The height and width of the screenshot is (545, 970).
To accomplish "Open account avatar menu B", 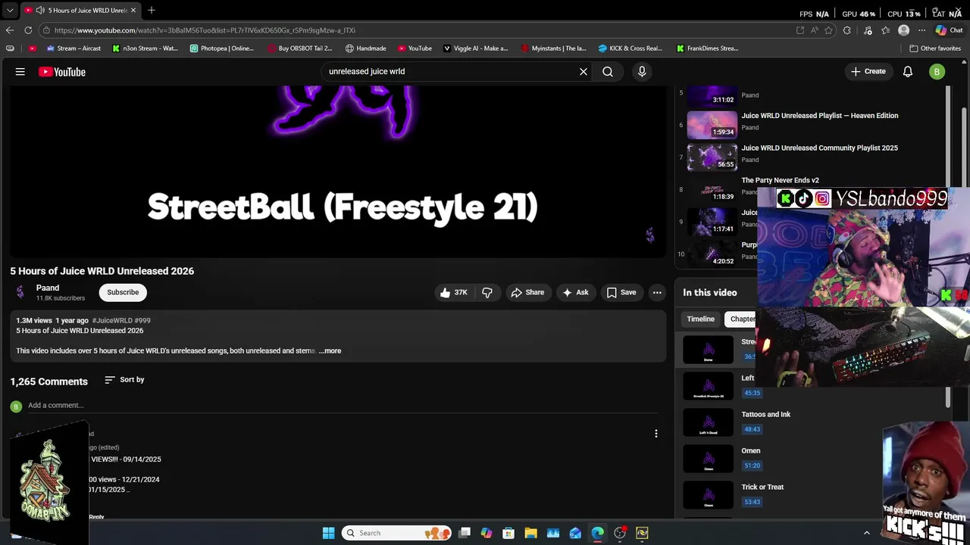I will (x=937, y=72).
